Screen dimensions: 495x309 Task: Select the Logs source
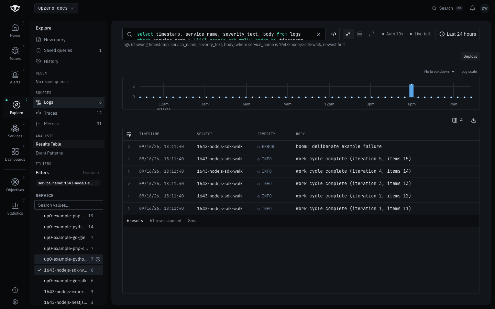(x=69, y=102)
